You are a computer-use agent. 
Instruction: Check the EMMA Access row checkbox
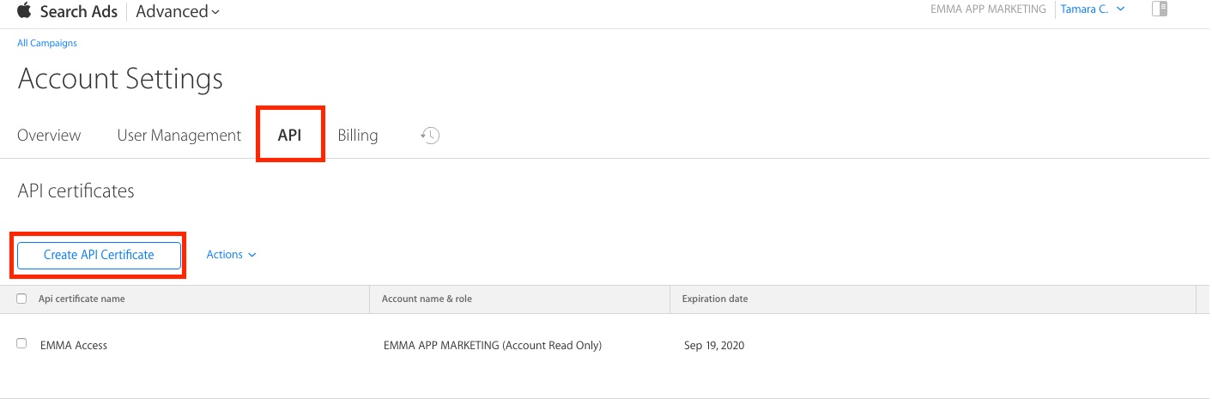click(21, 343)
